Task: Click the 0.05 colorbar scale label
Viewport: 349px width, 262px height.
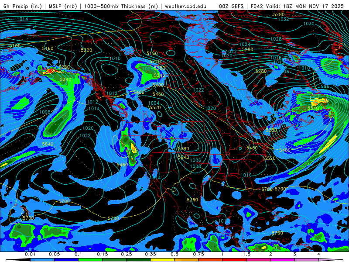Action: coord(54,254)
